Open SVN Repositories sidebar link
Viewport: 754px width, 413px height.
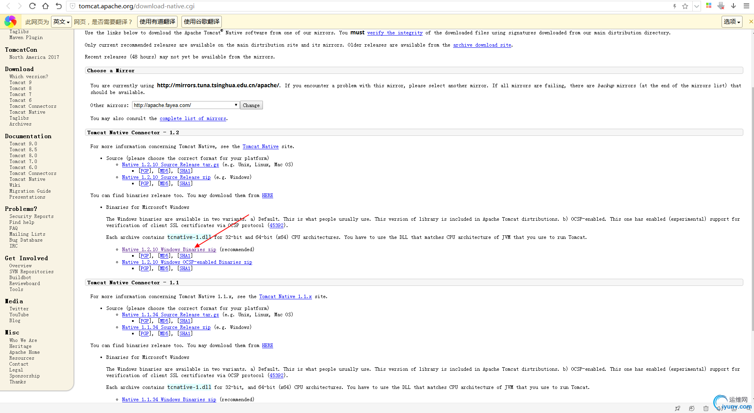pyautogui.click(x=32, y=272)
